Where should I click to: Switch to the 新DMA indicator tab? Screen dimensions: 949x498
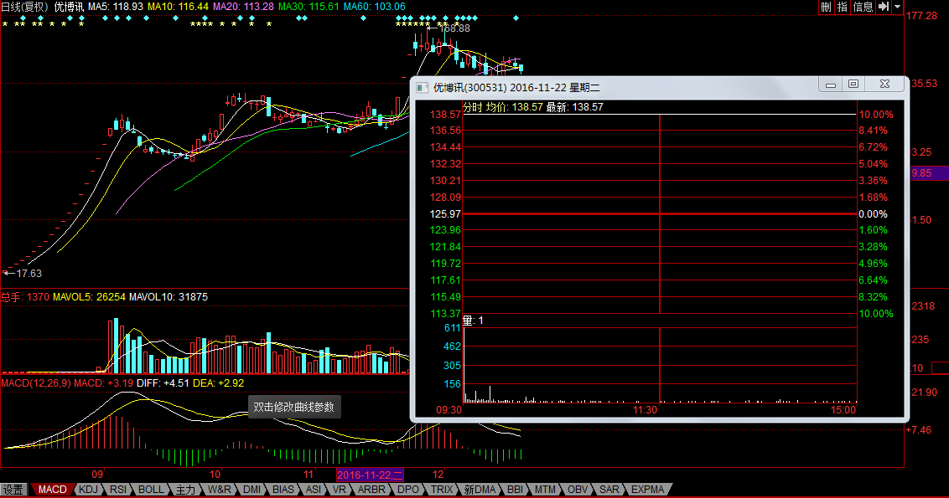click(480, 490)
